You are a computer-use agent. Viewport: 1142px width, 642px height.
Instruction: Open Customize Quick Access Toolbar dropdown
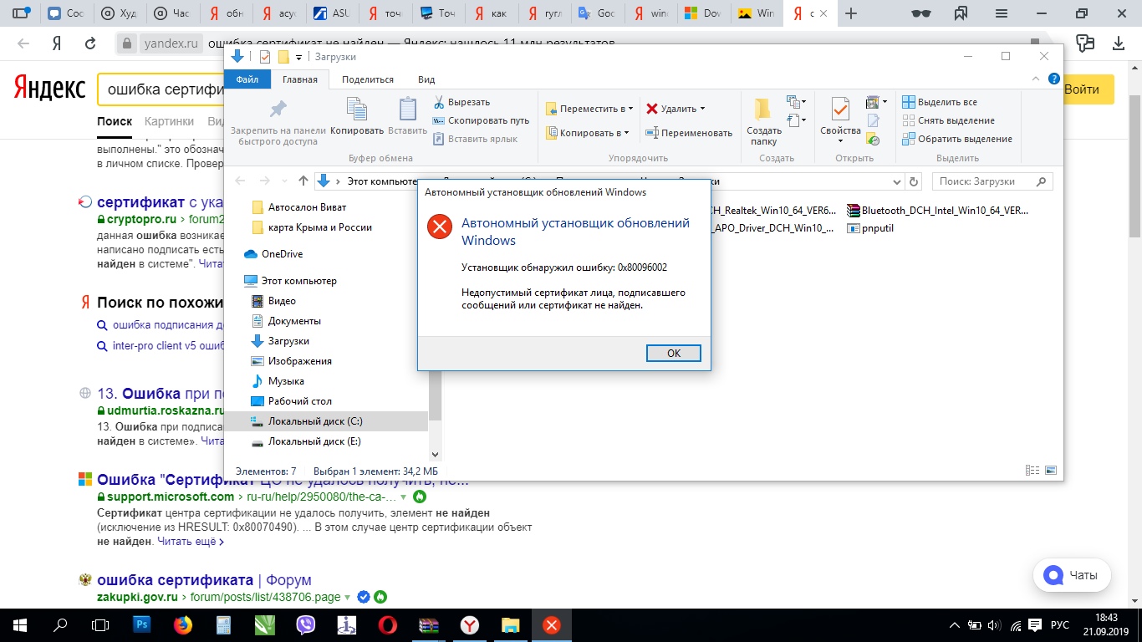click(298, 57)
